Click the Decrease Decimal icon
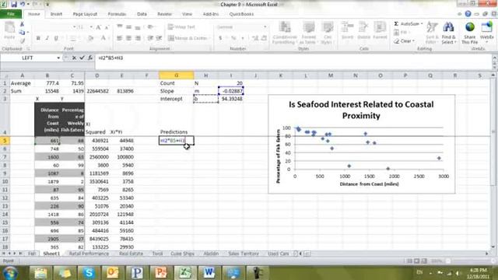 264,38
